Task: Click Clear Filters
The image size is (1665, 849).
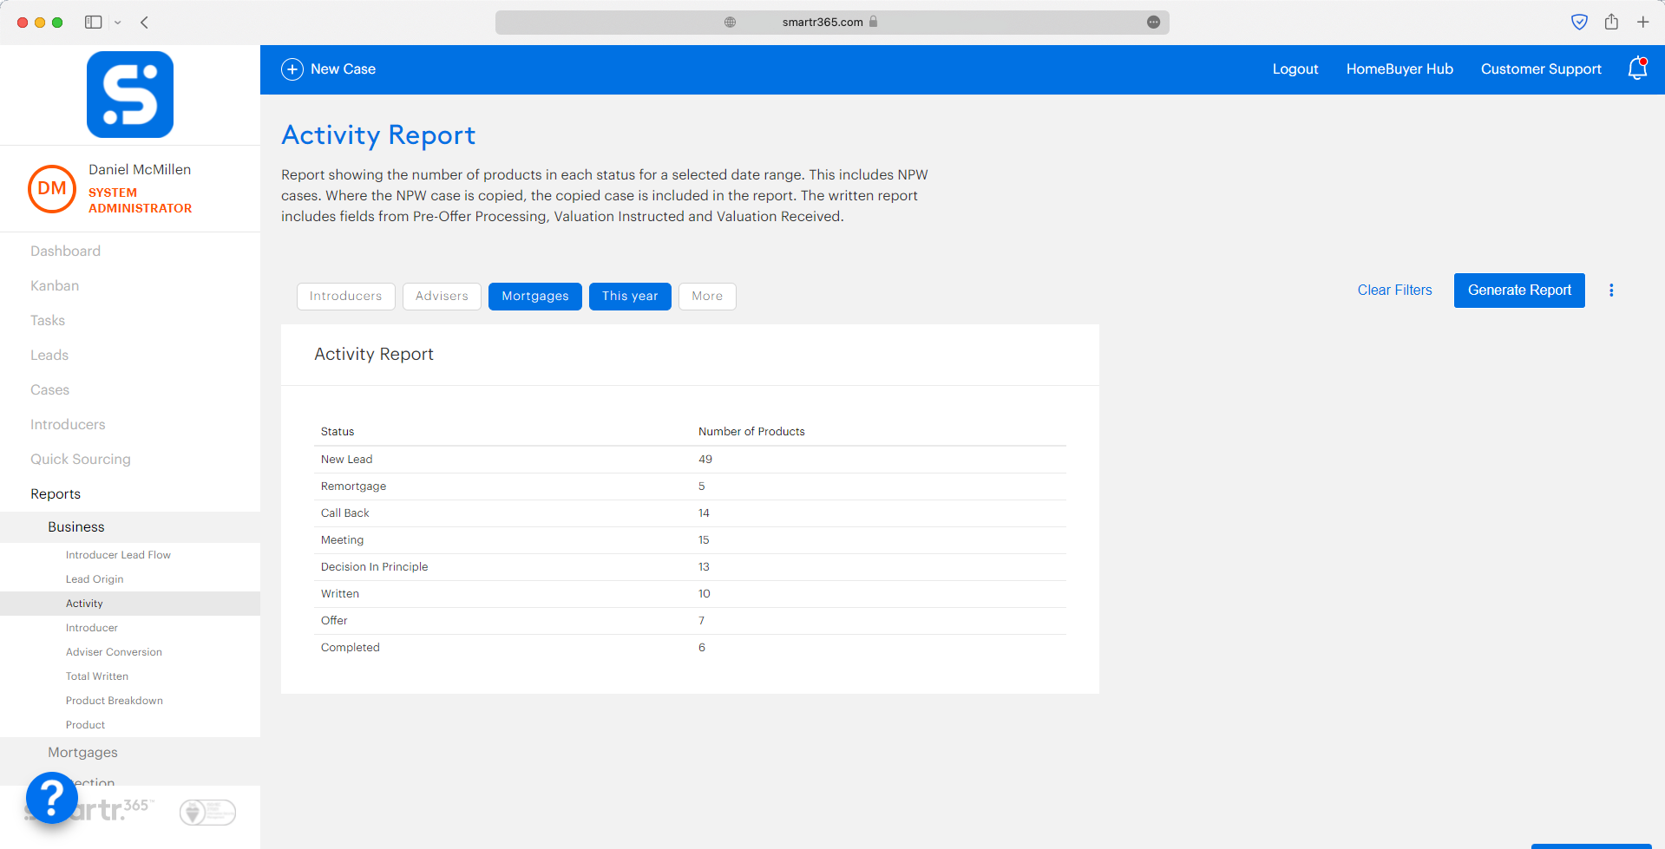Action: click(x=1394, y=291)
